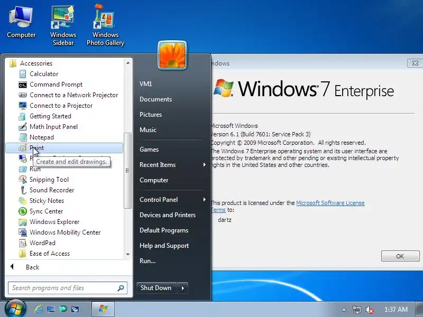423x317 pixels.
Task: Click the programs list scroll-down arrow
Action: (128, 254)
